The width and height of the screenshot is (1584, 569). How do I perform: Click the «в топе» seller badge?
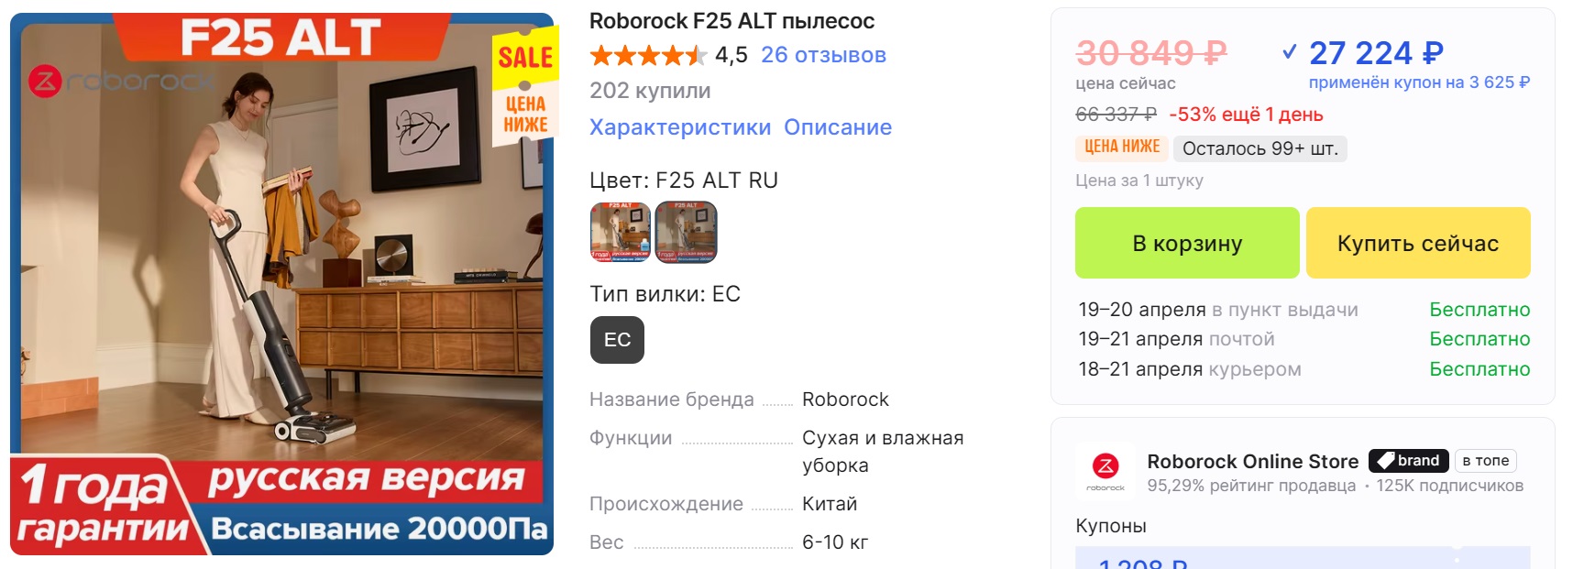pyautogui.click(x=1485, y=461)
